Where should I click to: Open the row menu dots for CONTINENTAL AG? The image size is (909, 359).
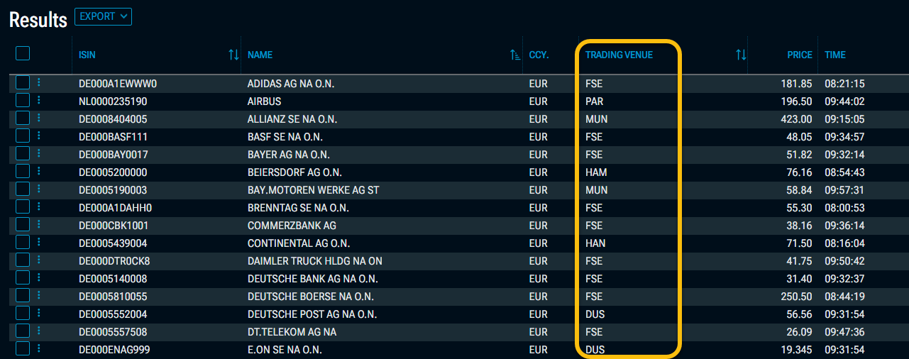[39, 242]
